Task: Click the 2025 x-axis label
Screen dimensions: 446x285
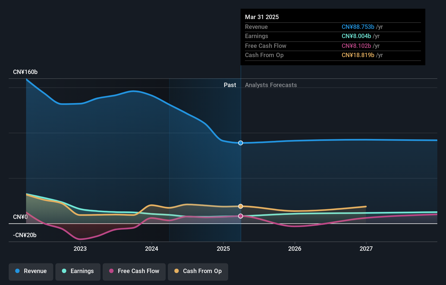Action: [x=223, y=249]
